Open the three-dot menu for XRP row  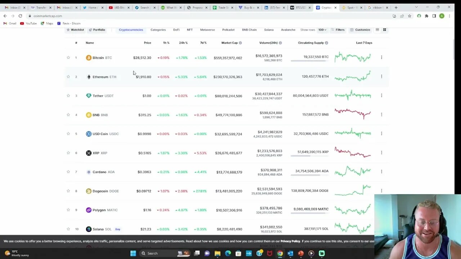click(x=381, y=153)
